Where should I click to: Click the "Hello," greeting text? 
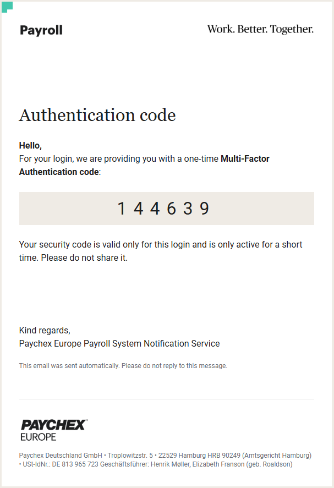[30, 146]
